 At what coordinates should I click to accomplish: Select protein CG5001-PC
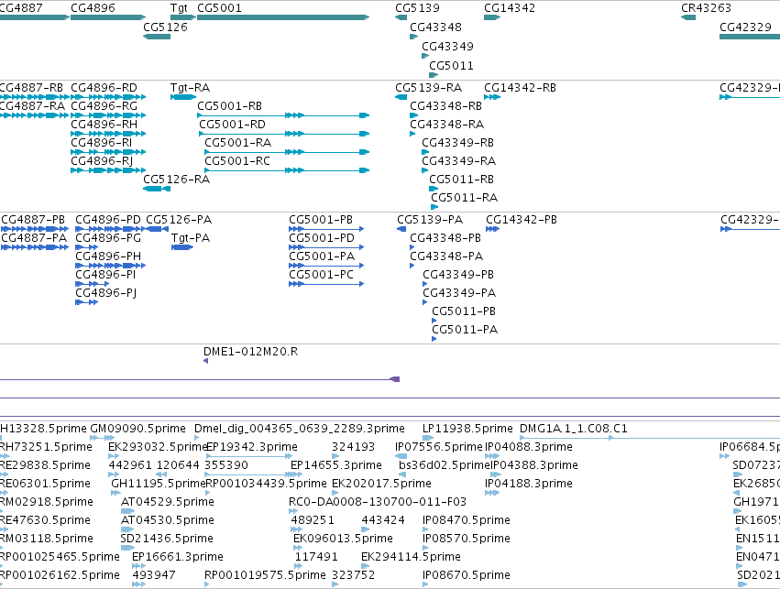[x=322, y=275]
